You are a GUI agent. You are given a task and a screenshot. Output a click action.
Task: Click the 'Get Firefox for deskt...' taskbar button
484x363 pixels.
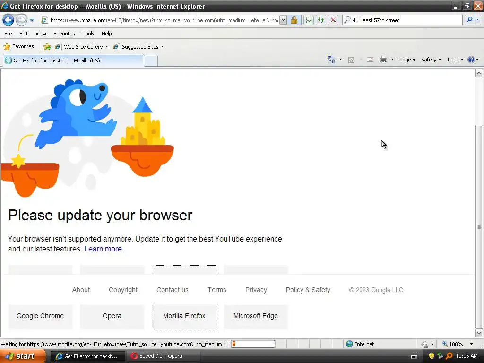tap(87, 356)
